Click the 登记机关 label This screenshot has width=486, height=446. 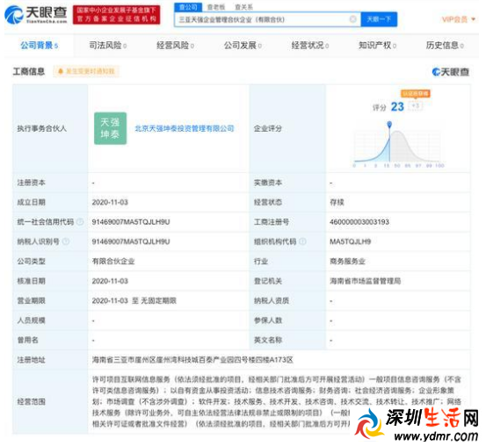[x=268, y=281]
